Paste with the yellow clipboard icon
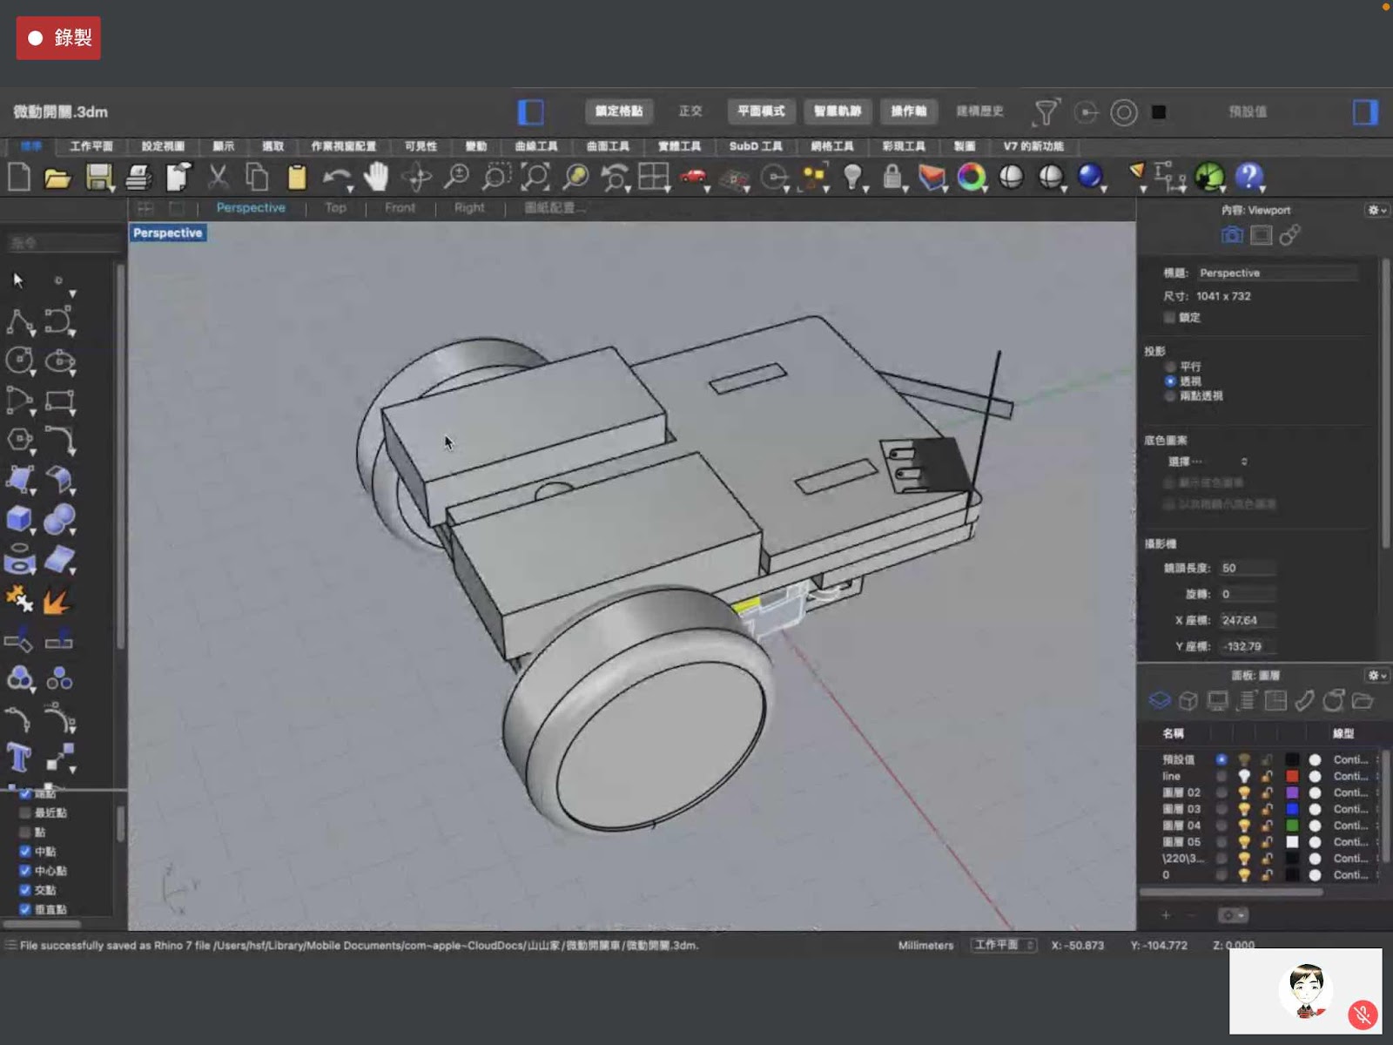The width and height of the screenshot is (1393, 1045). [x=297, y=178]
